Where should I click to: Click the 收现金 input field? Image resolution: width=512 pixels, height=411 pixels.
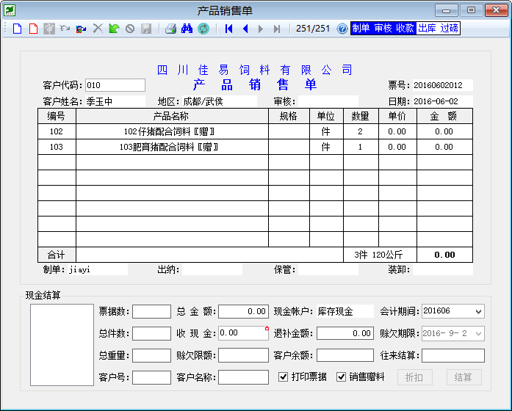pyautogui.click(x=244, y=333)
